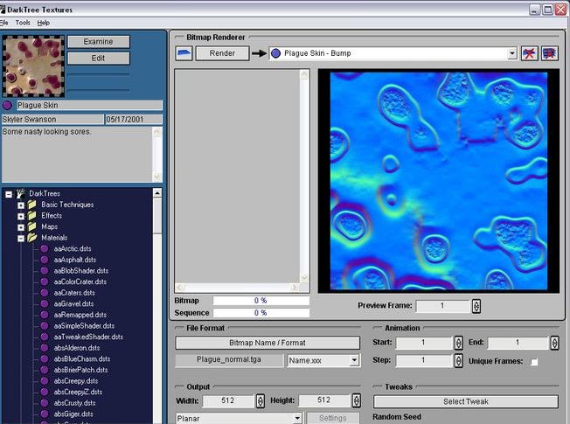Enable the Unique Frames checkbox
This screenshot has width=570, height=424.
pos(534,362)
